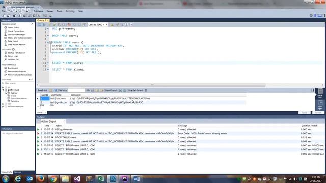Select the error output row 'already exists'
The image size is (326, 183).
coord(180,133)
